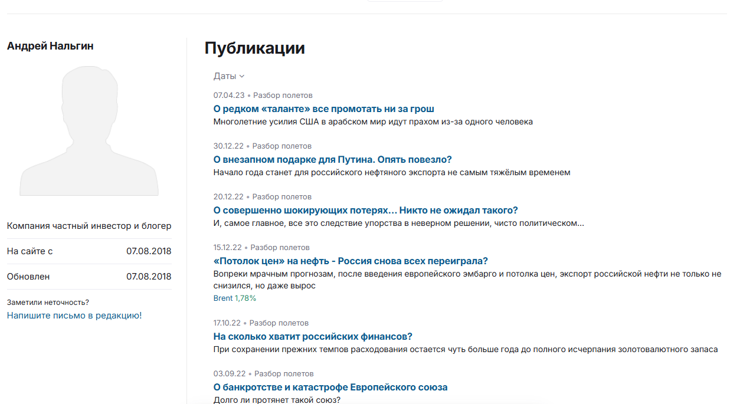Click the «Публикации» heading
Viewport: 753px width, 404px height.
(x=255, y=48)
